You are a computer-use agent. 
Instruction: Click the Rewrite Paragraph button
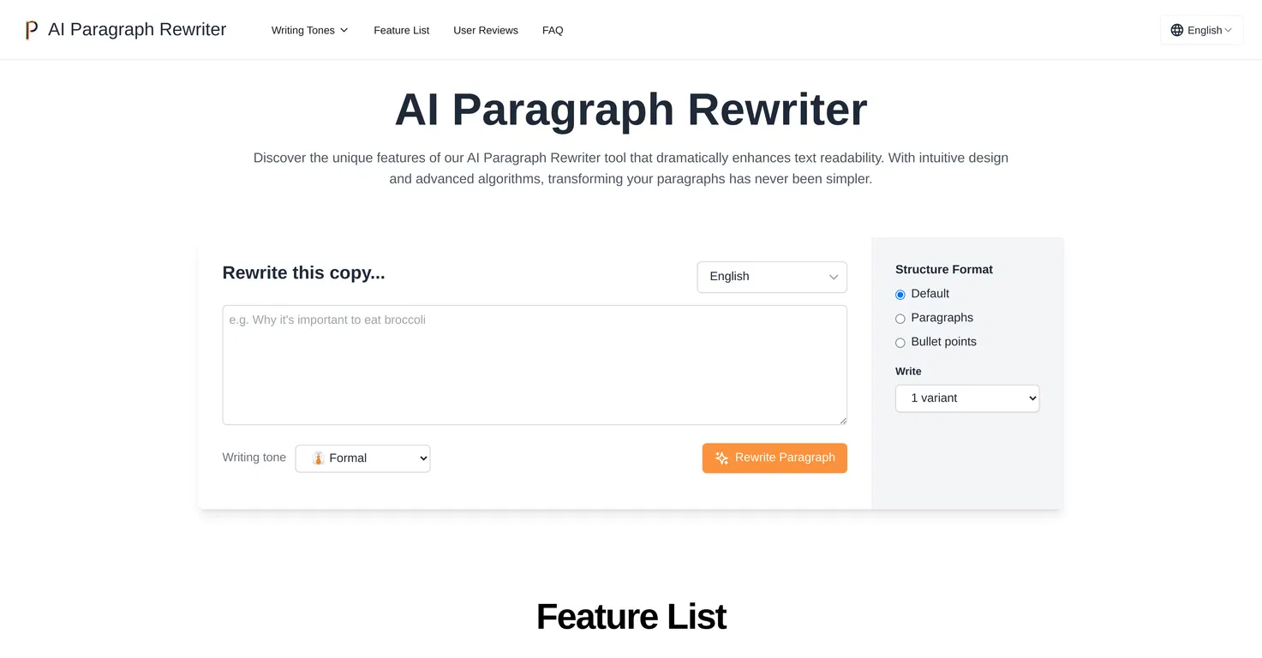point(775,458)
